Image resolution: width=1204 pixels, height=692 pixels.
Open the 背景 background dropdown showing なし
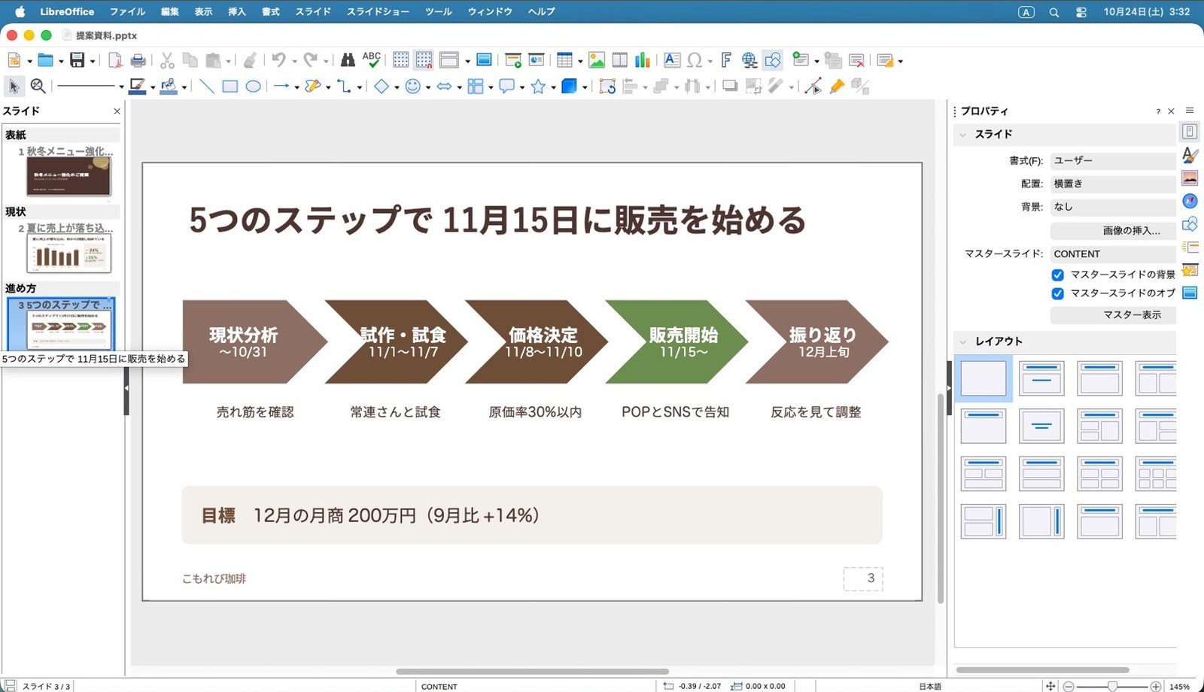click(x=1113, y=207)
